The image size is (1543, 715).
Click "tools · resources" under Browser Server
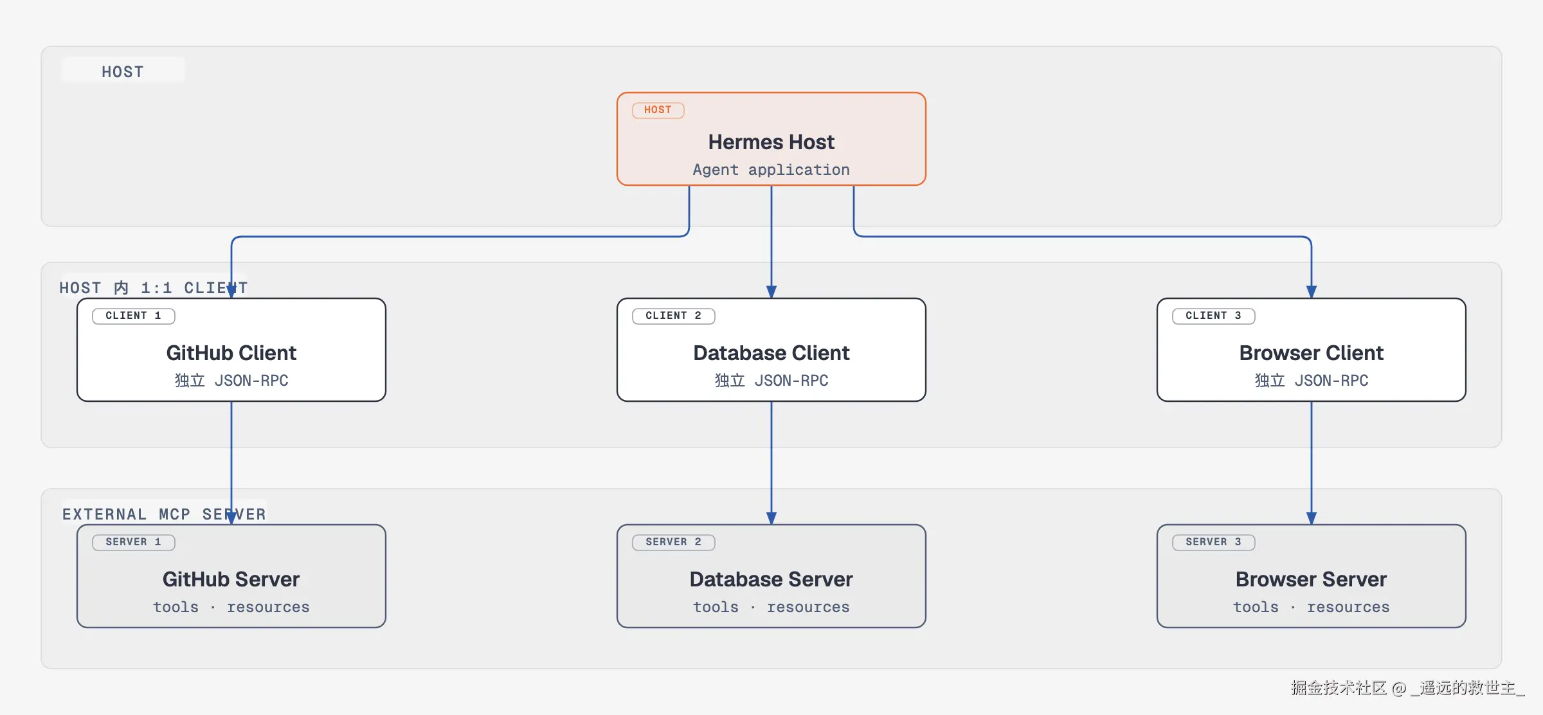tap(1312, 607)
